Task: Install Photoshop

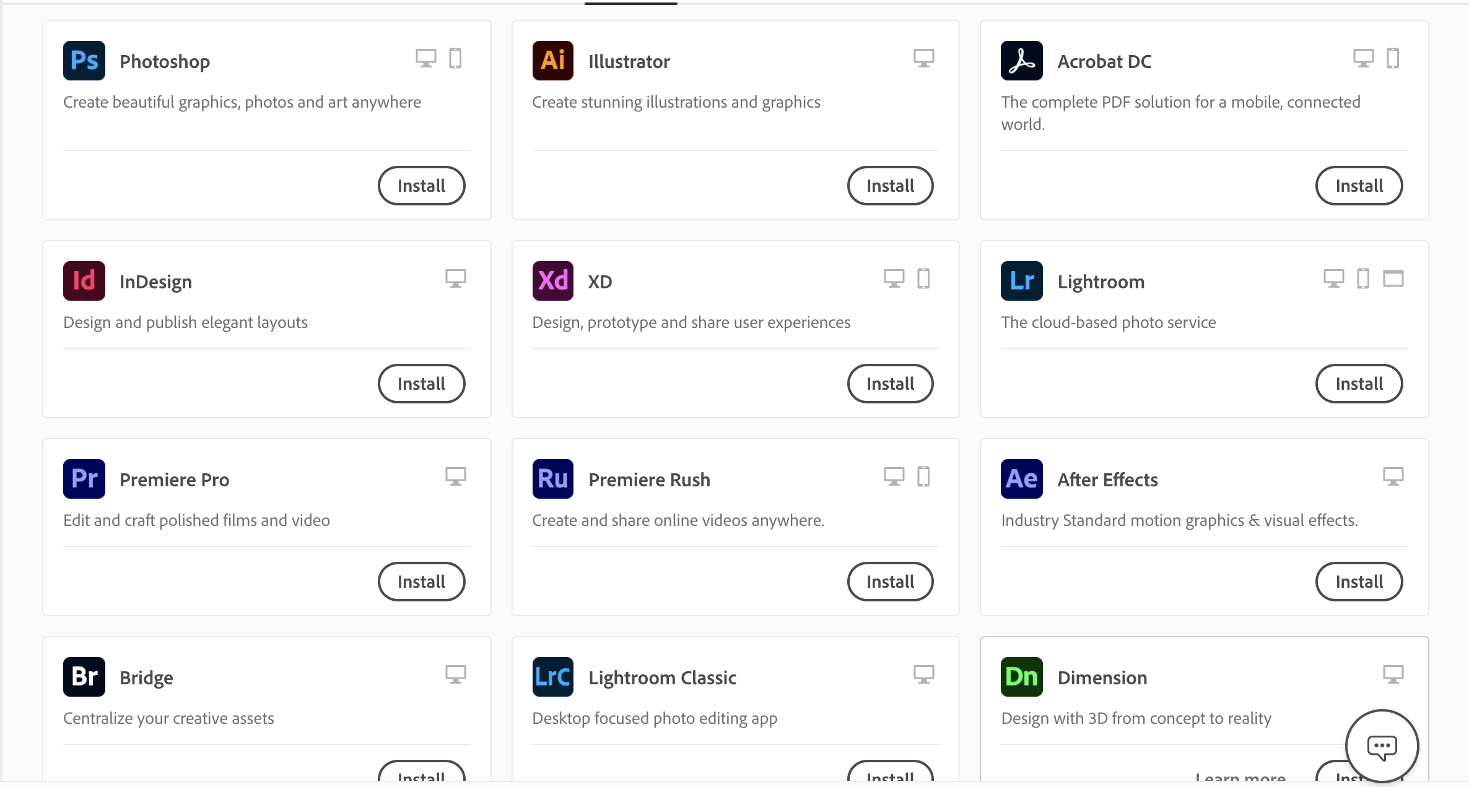Action: [x=421, y=186]
